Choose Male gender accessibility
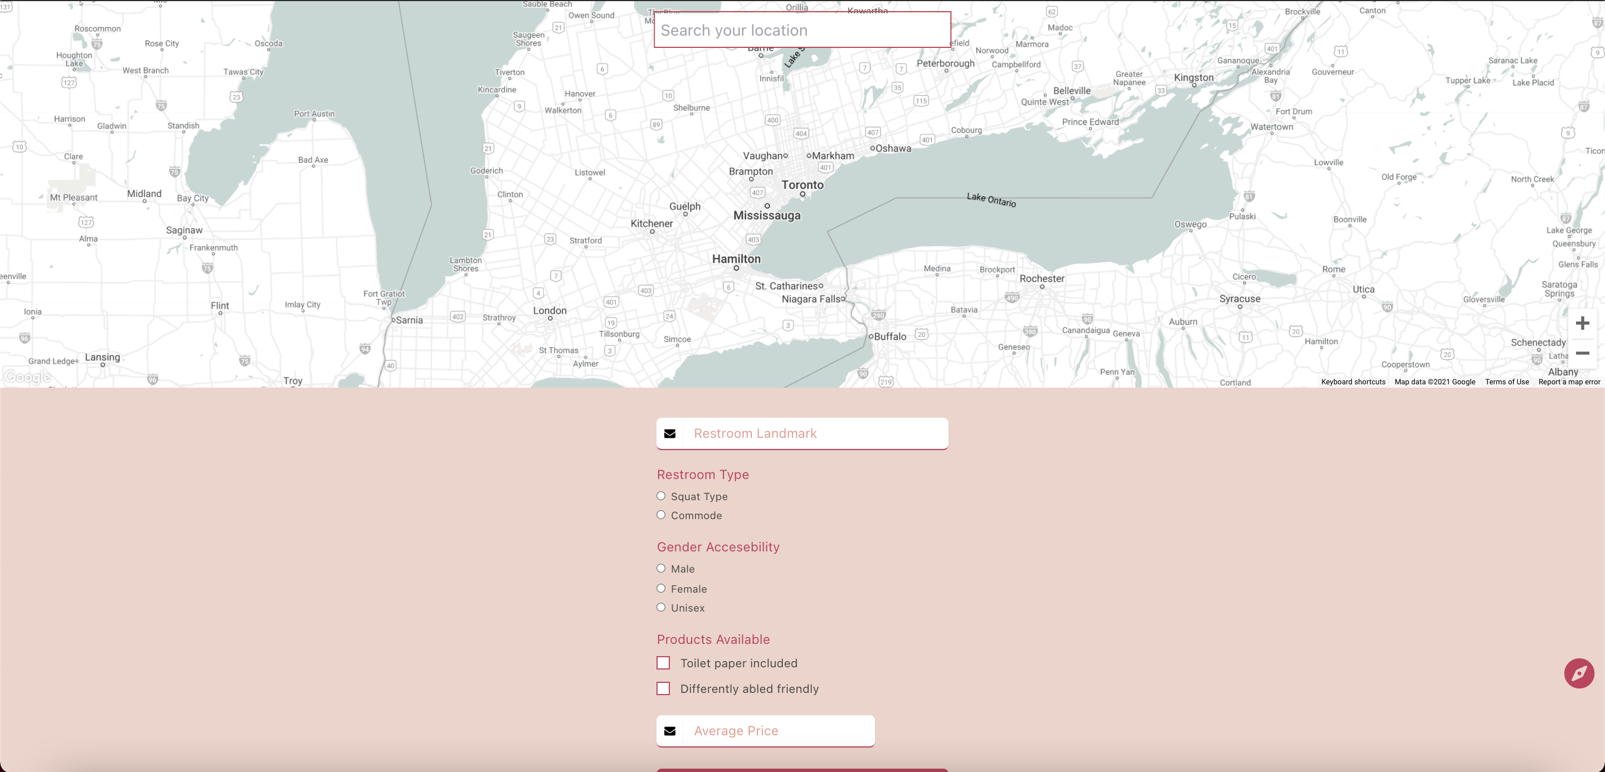 click(661, 568)
